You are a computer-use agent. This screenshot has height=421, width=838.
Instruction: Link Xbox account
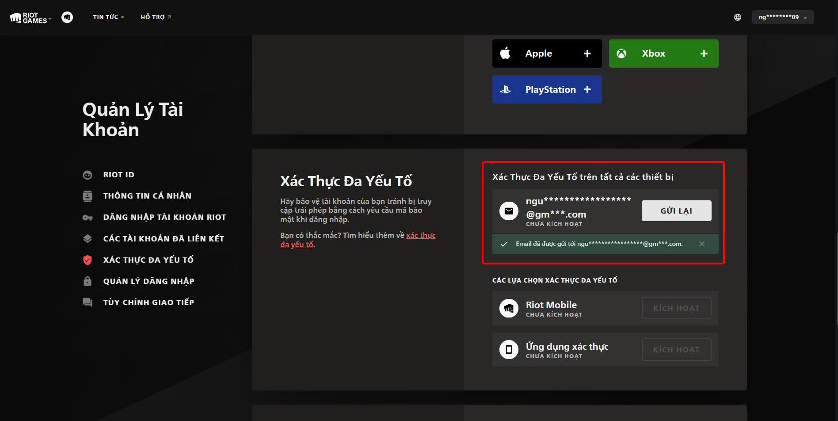pyautogui.click(x=663, y=54)
